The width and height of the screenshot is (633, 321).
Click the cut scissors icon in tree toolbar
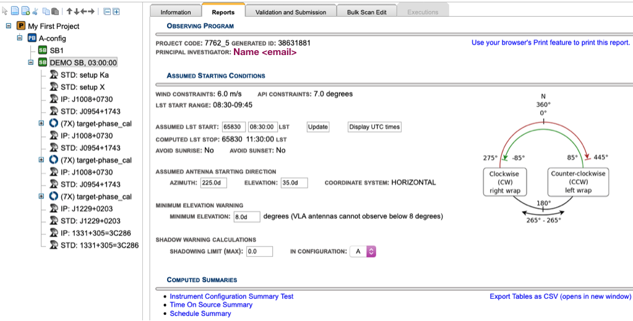click(x=35, y=11)
